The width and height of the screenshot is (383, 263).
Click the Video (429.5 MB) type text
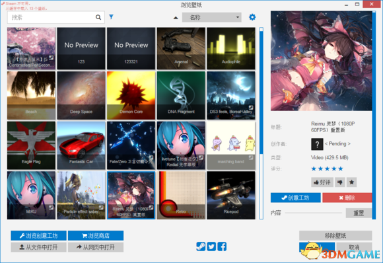pyautogui.click(x=330, y=157)
